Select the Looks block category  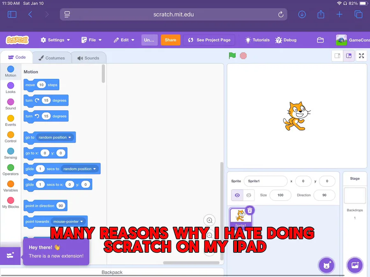click(11, 88)
